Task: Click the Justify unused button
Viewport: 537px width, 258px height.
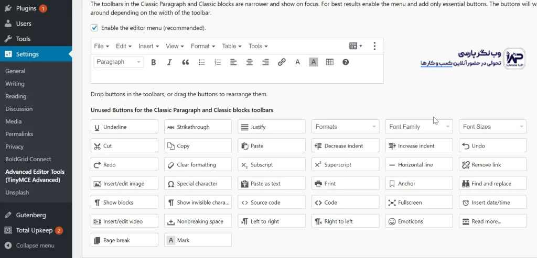Action: coord(272,127)
